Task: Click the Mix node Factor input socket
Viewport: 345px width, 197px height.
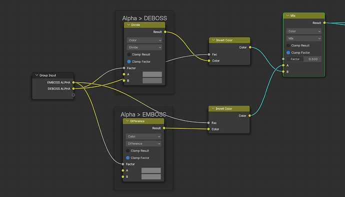Action: [283, 59]
